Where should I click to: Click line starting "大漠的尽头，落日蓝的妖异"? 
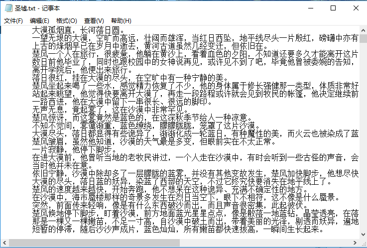pos(182,181)
